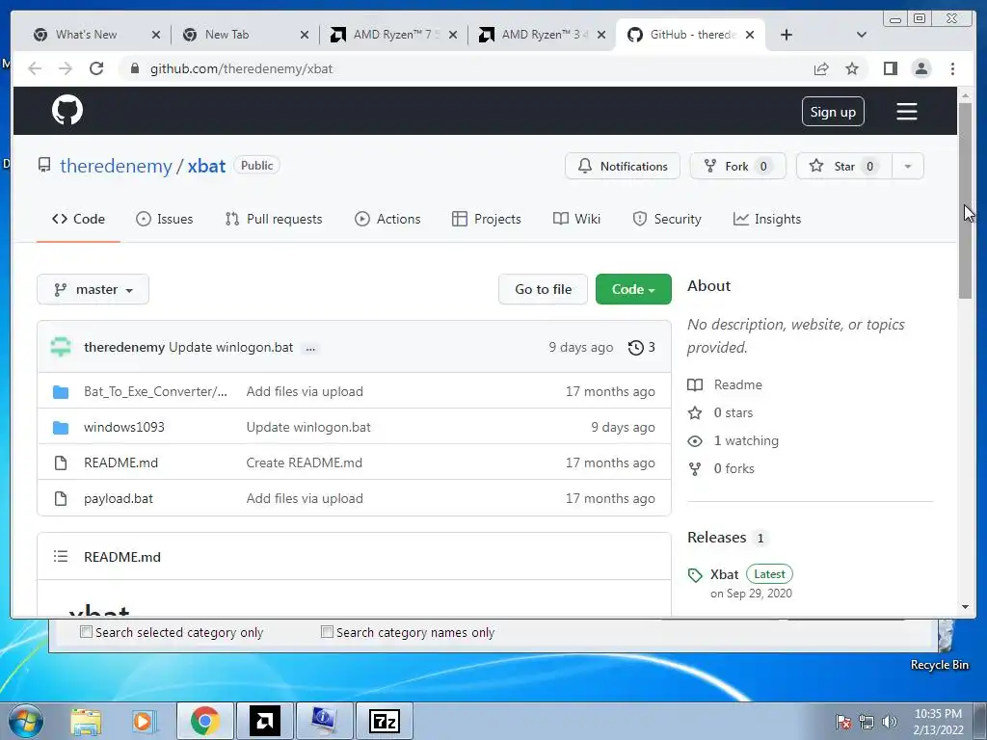Expand the Chrome tab search chevron

[x=862, y=35]
